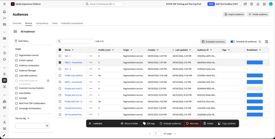Viewport: 275px width, 139px height.
Task: Toggle folder panel icon beside All Audiences
Action: click(15, 32)
